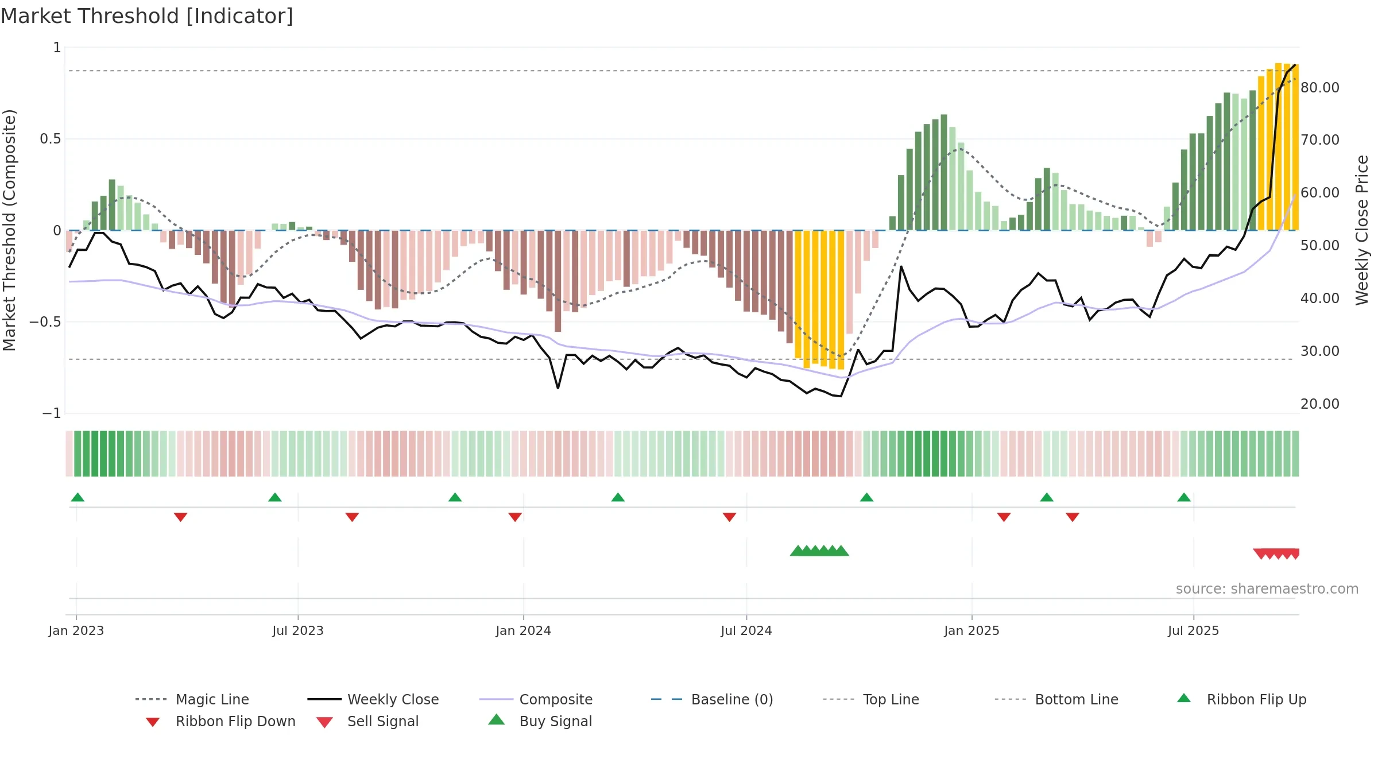
Task: Toggle the Ribbon Flip Down legend entry
Action: click(x=220, y=721)
